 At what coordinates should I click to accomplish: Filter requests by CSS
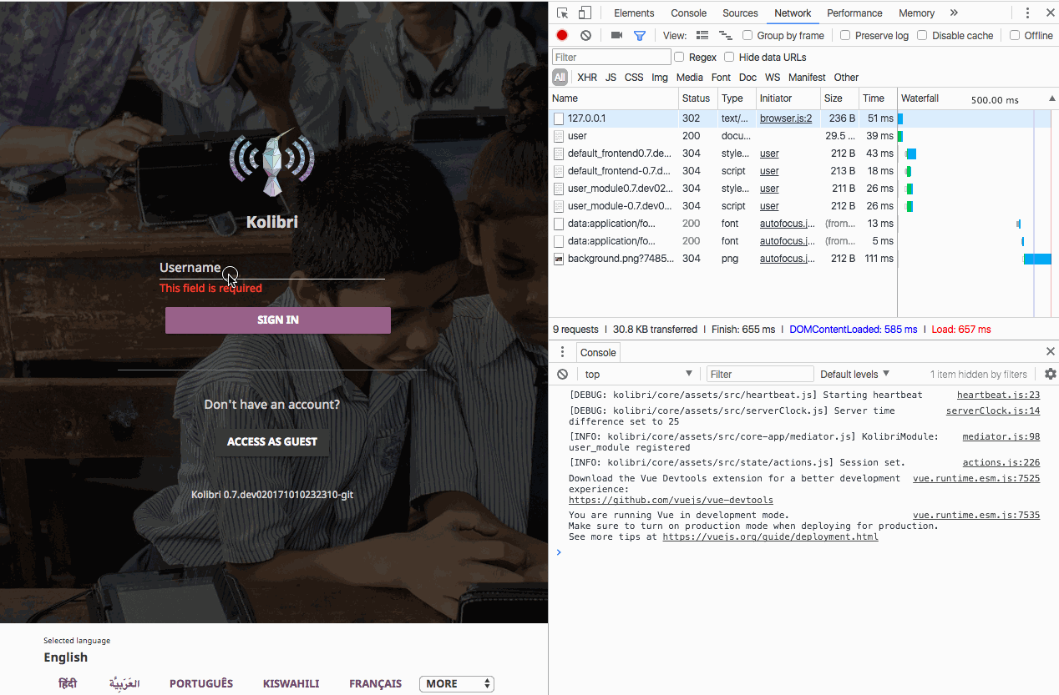[634, 77]
